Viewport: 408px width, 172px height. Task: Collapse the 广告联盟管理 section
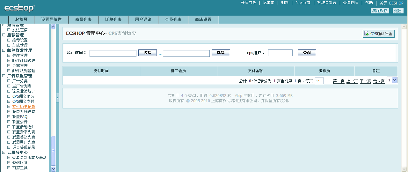click(x=4, y=76)
